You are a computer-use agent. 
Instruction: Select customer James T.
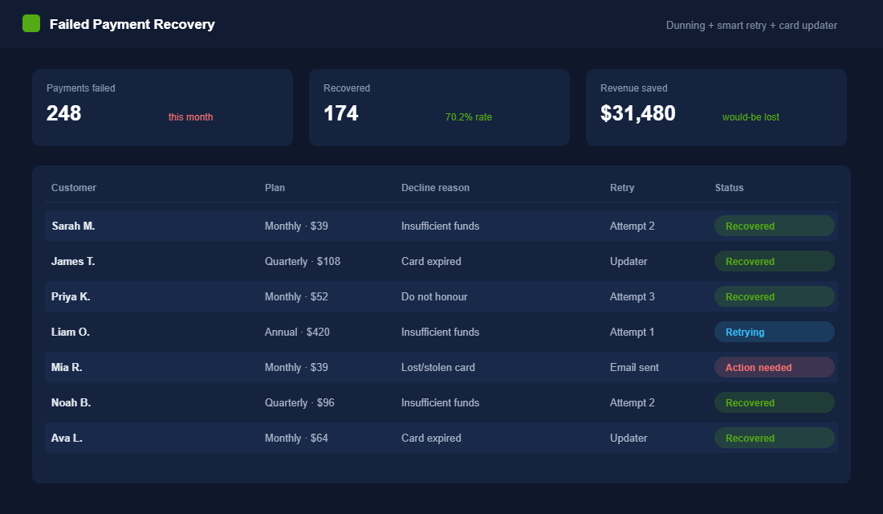[x=73, y=262]
